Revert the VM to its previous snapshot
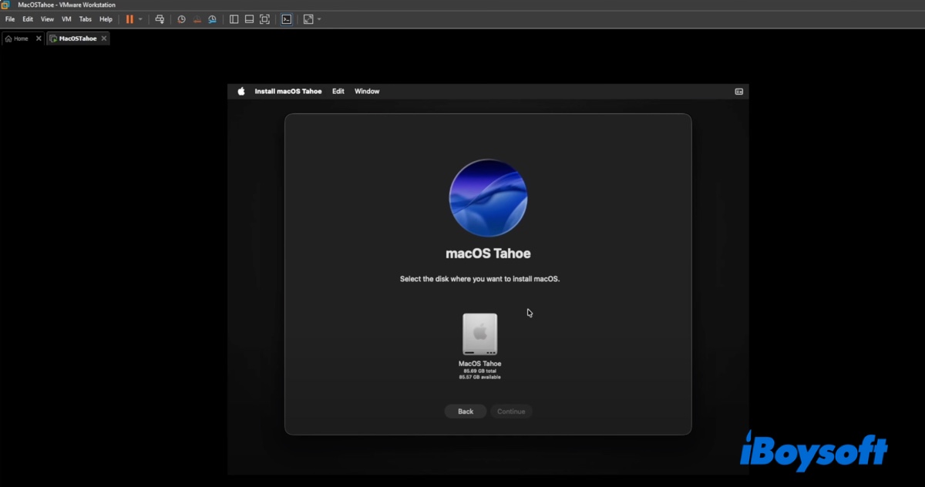The image size is (925, 487). pos(197,19)
